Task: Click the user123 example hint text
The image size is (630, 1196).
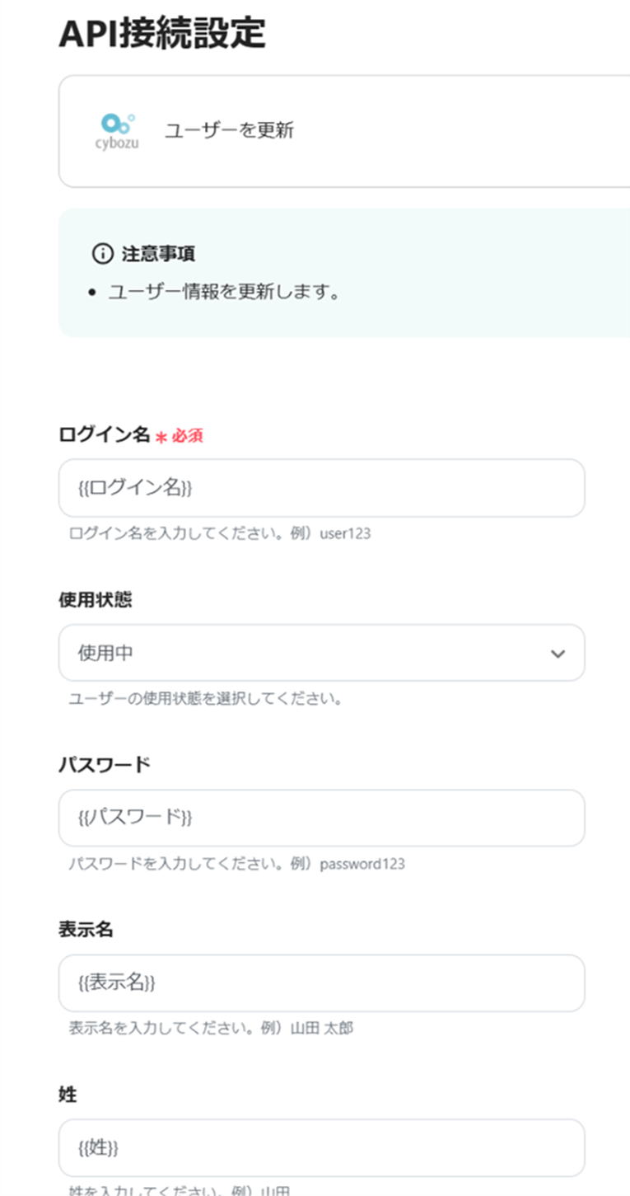Action: pos(345,533)
